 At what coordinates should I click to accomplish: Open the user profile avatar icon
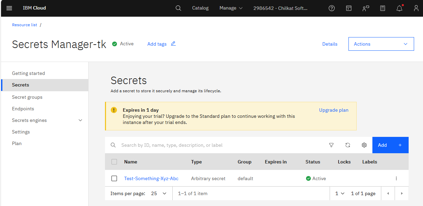416,8
